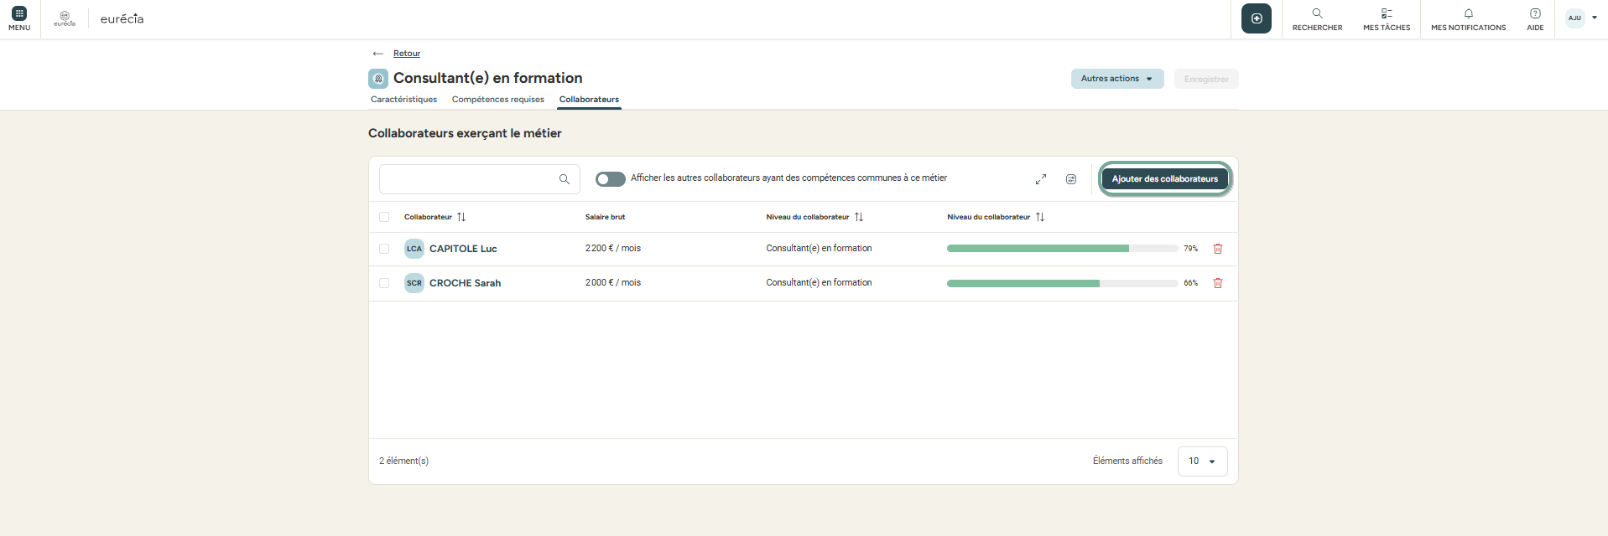Delete CROCHE Sarah with trash icon

(1218, 283)
